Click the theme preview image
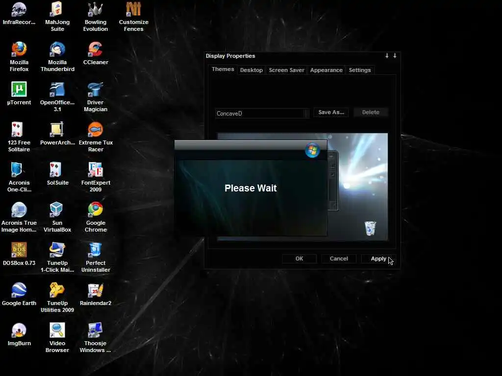The height and width of the screenshot is (376, 502). 357,187
